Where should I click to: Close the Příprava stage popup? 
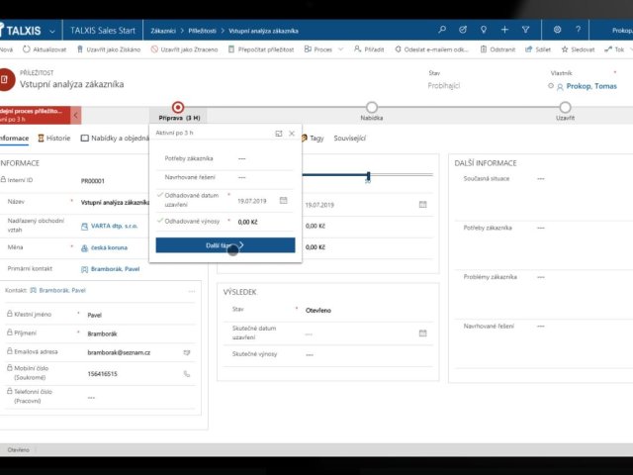(292, 133)
